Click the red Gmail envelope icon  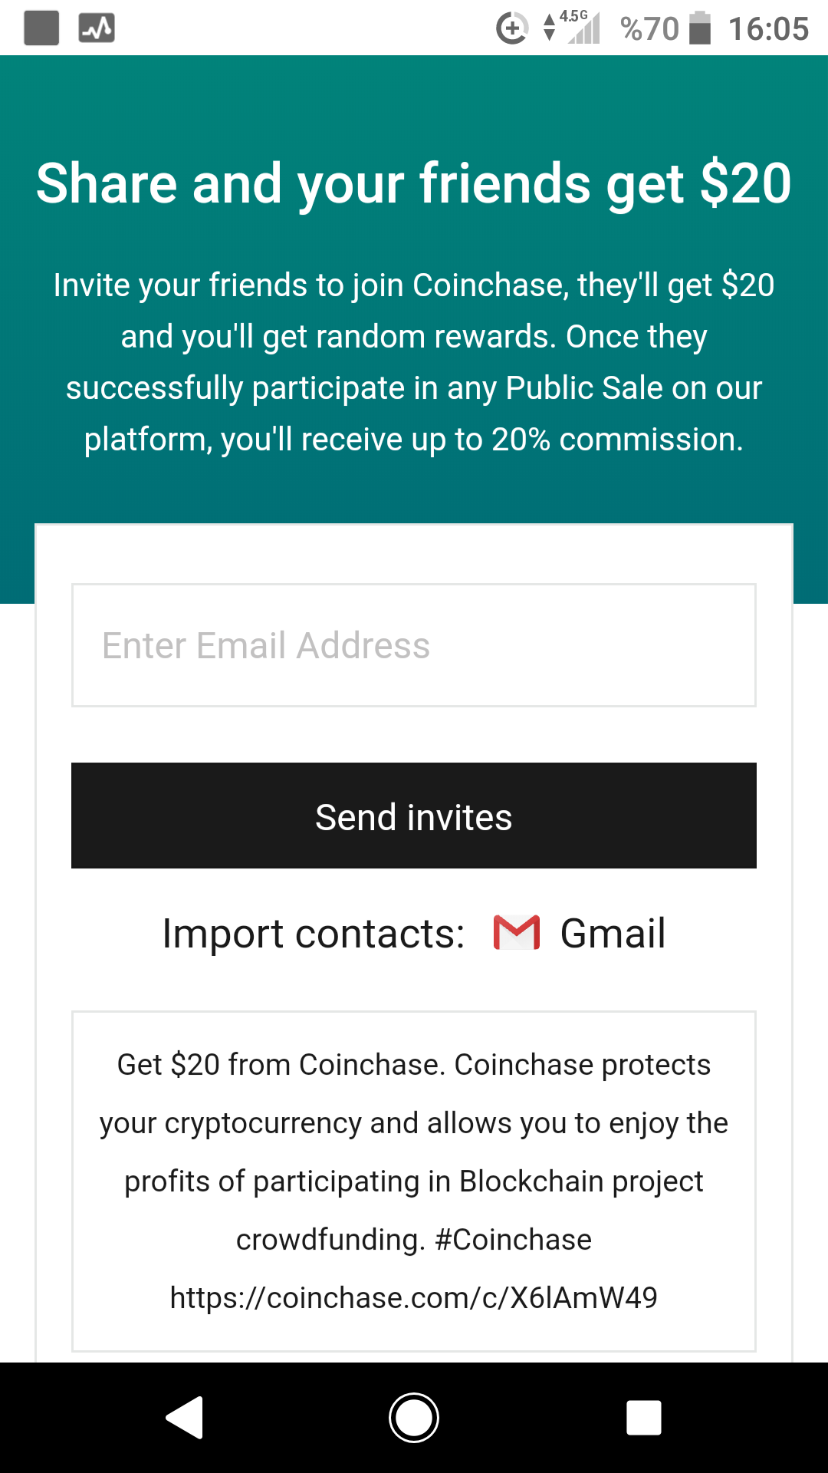pos(516,933)
